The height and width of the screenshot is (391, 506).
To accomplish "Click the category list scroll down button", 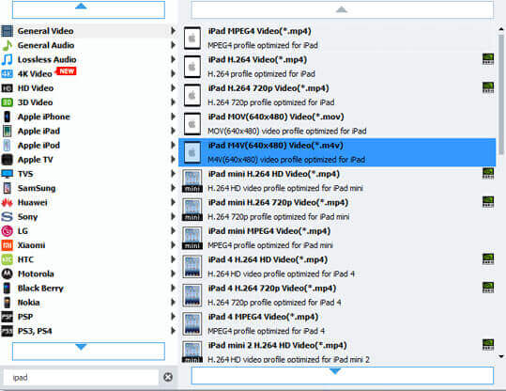I will pyautogui.click(x=88, y=352).
